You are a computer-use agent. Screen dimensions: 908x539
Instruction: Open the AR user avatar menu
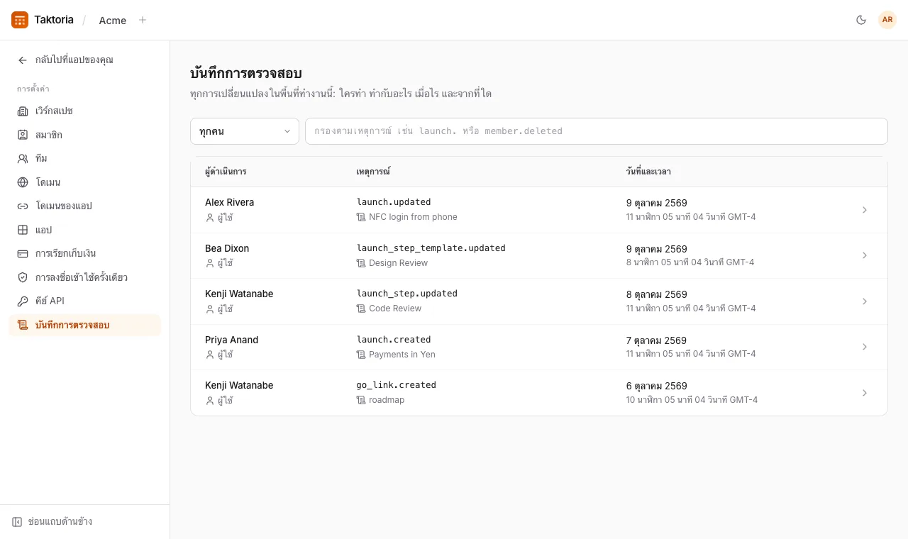pos(887,20)
